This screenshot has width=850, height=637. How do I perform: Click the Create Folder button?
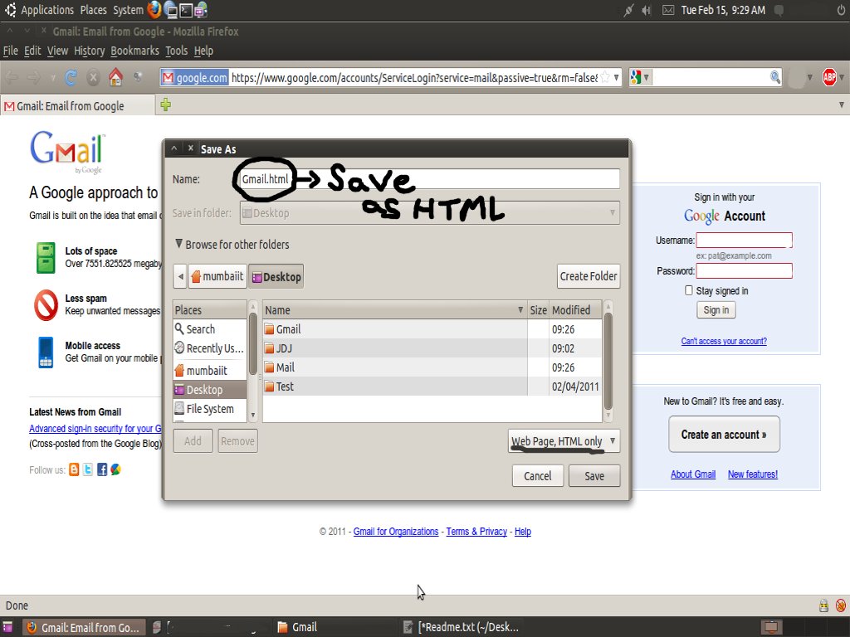589,276
